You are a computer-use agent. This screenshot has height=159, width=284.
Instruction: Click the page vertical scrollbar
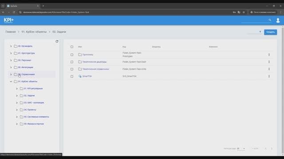click(283, 90)
